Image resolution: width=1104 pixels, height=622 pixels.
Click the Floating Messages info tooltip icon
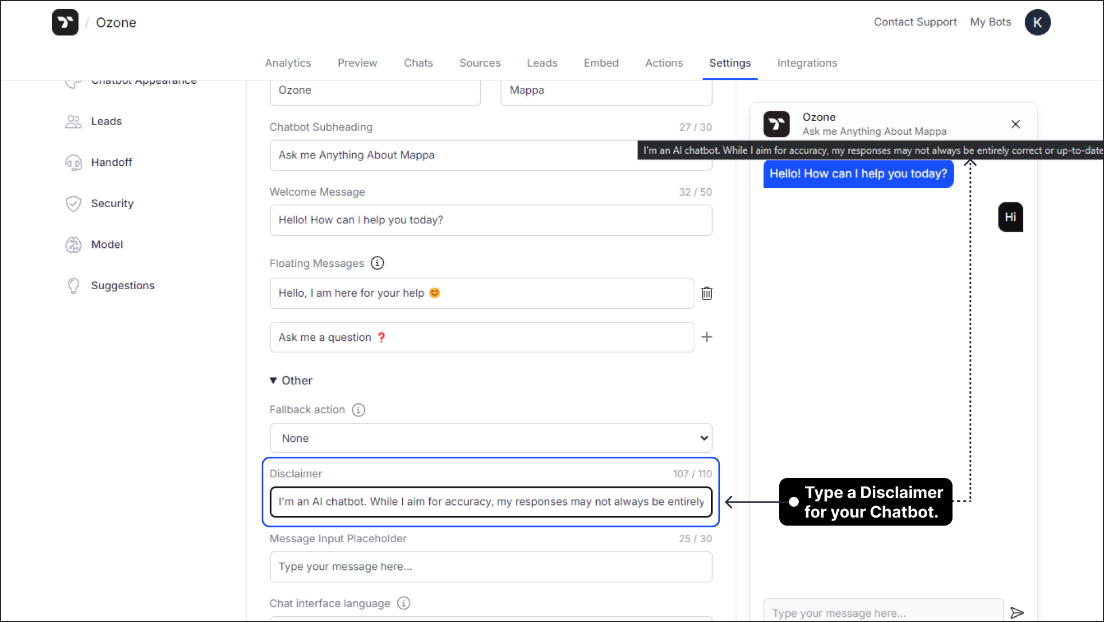pyautogui.click(x=377, y=263)
